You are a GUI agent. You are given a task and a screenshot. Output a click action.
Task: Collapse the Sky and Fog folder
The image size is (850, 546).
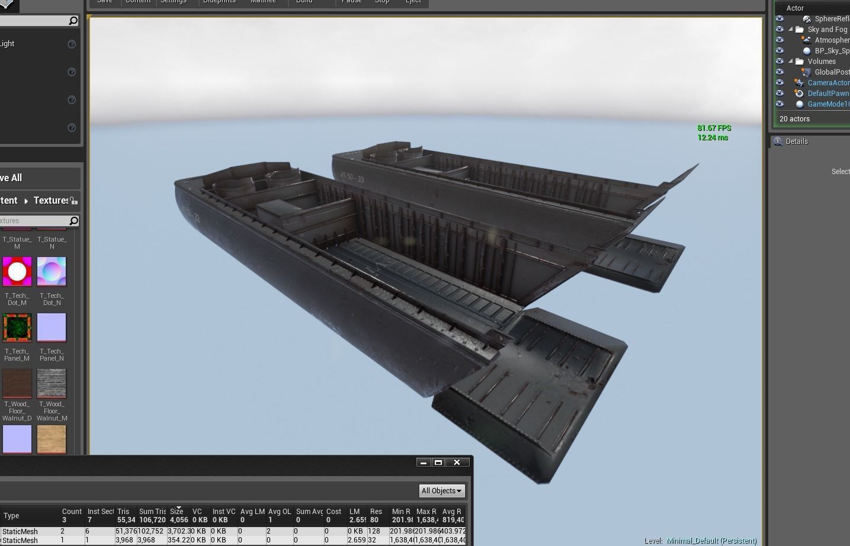[791, 30]
